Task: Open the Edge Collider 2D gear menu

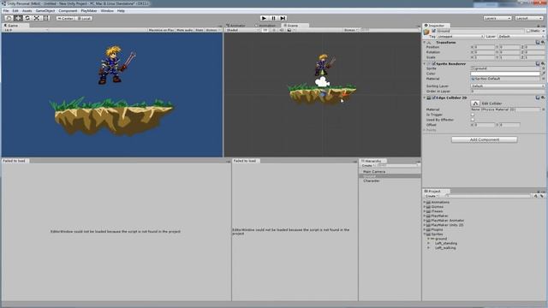Action: point(543,98)
